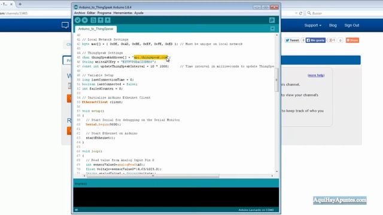
Task: Open the Blog link in browser page
Action: 333,25
